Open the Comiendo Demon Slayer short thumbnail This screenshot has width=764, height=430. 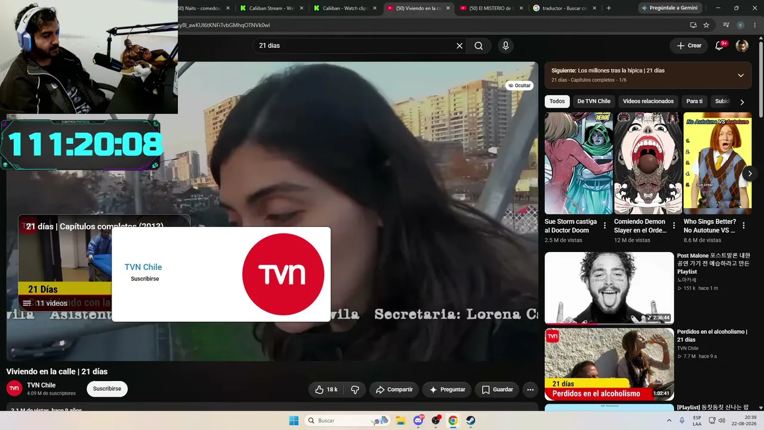point(648,163)
